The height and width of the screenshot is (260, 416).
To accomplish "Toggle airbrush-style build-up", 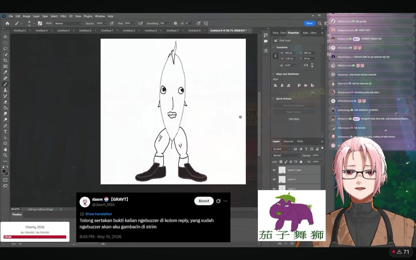I will click(x=140, y=23).
